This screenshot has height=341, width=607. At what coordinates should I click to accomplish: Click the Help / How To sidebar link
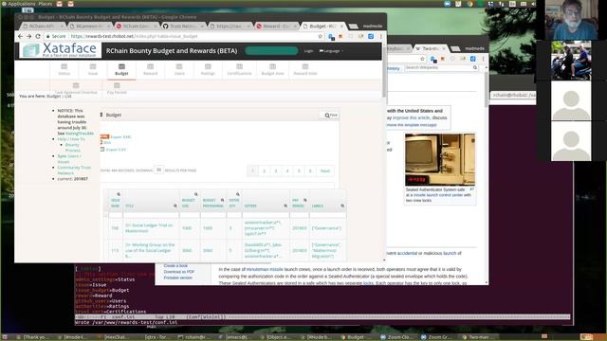click(71, 139)
